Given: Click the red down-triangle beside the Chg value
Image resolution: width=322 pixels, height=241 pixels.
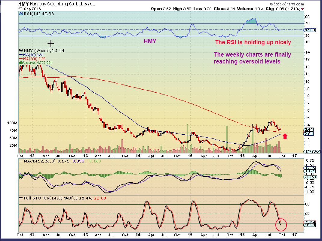Looking at the screenshot, I should (302, 9).
